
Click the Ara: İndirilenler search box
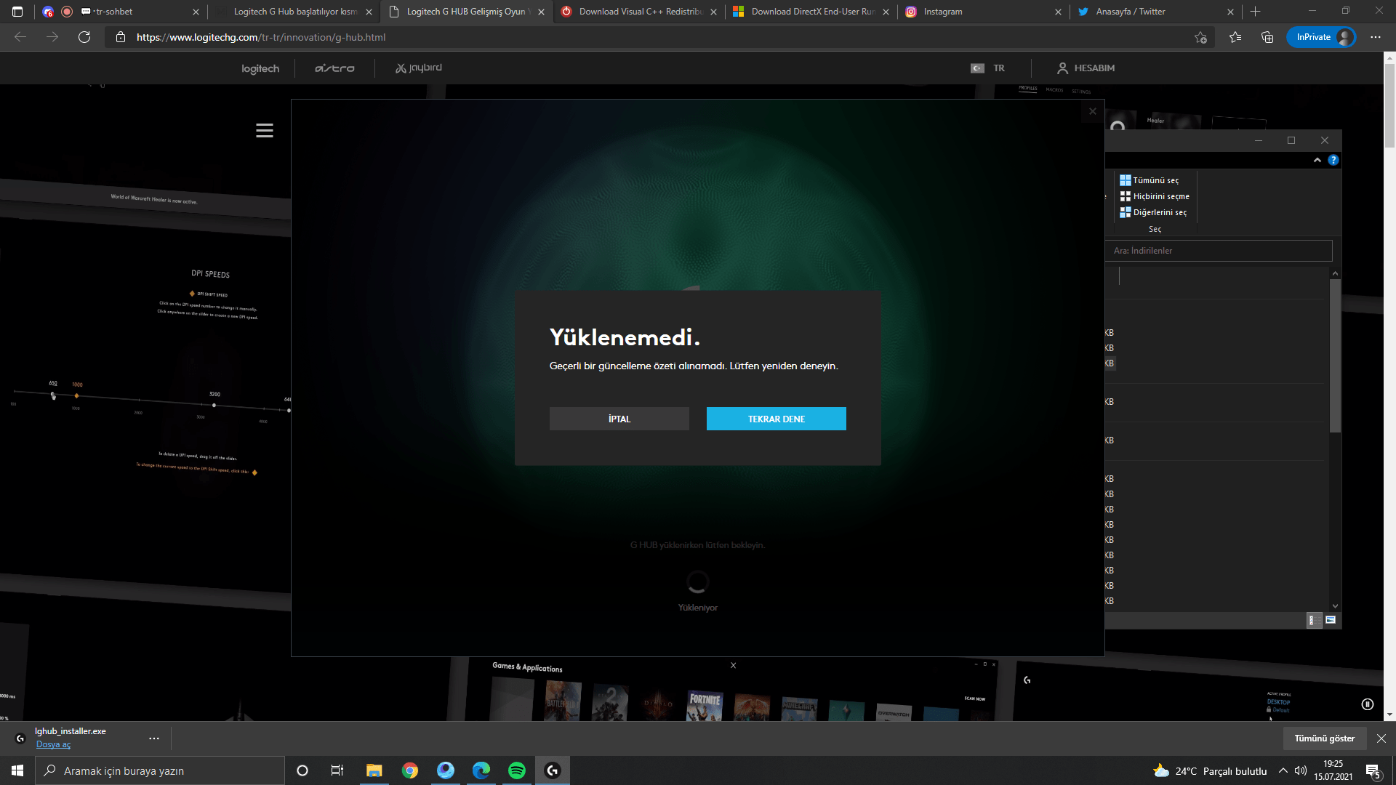tap(1219, 251)
